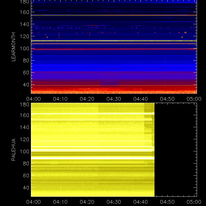Select the 40 tick label on Learmonth plot
This screenshot has width=206, height=206.
[26, 85]
